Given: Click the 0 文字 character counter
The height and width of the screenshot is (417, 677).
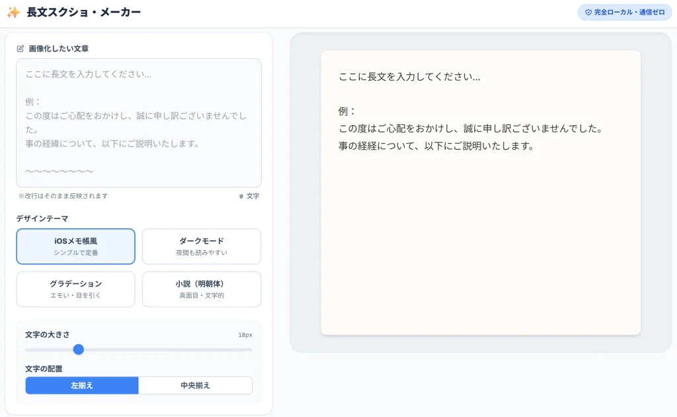Looking at the screenshot, I should (249, 196).
